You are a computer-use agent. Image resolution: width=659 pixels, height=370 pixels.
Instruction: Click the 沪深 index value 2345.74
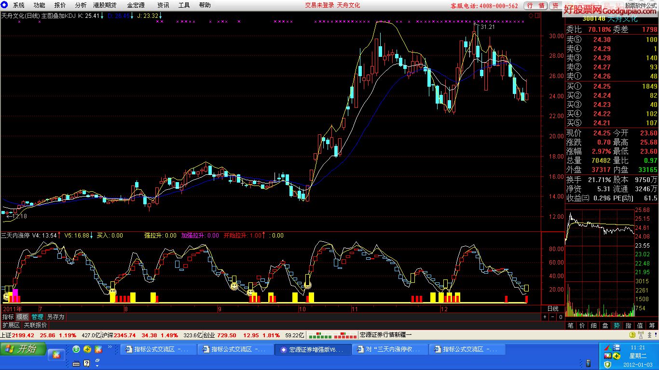124,335
